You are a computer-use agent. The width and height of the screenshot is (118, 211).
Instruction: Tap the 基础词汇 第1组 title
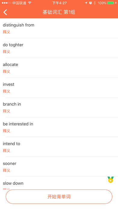59,12
